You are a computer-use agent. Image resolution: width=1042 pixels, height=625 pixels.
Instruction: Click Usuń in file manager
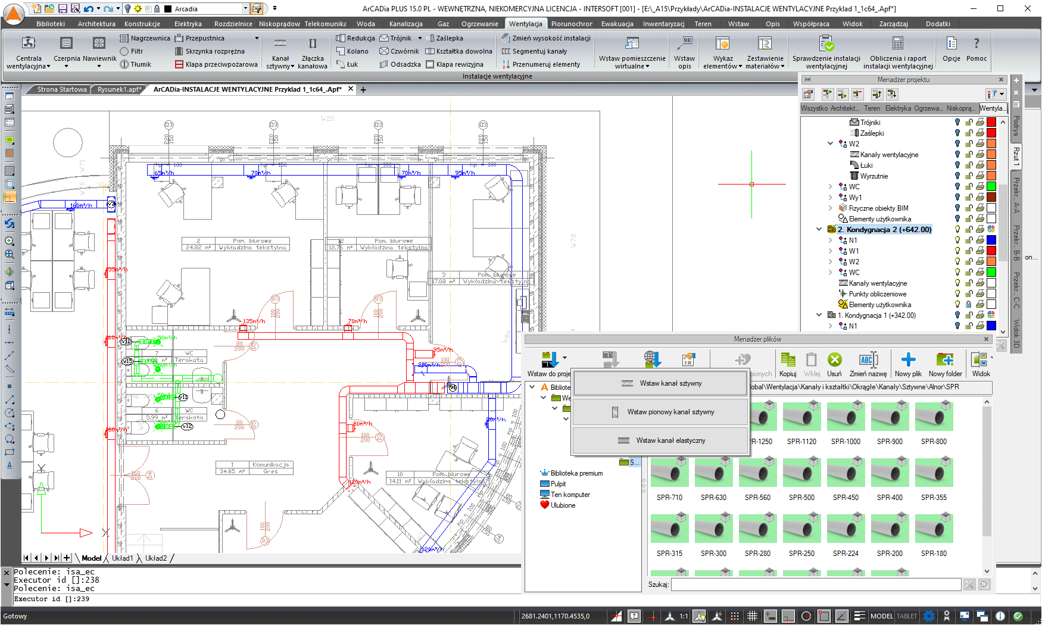(834, 364)
